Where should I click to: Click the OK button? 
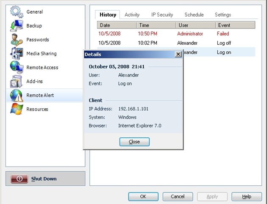click(x=143, y=196)
